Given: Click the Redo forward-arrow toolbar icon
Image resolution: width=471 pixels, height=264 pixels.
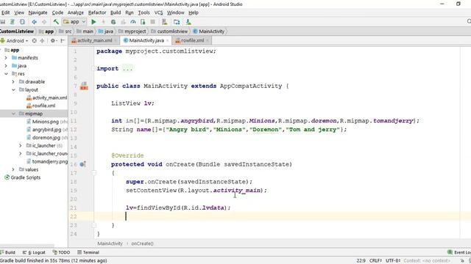Looking at the screenshot, I should pyautogui.click(x=44, y=22).
